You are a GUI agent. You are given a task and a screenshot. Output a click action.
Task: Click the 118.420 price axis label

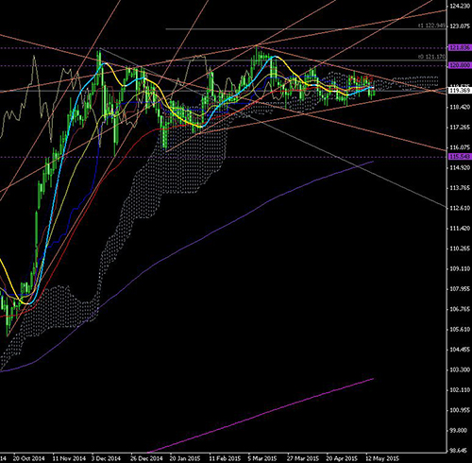pos(460,108)
